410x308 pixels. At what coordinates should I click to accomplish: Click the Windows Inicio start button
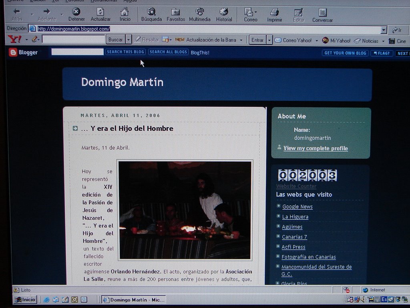pos(25,300)
